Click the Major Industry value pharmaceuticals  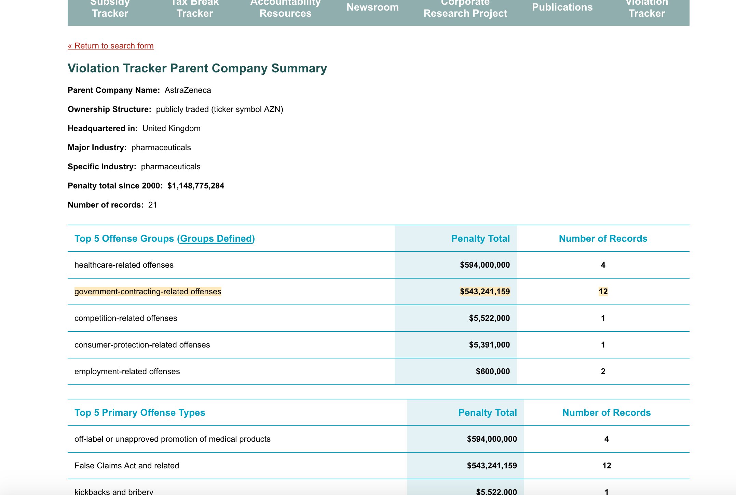click(161, 147)
